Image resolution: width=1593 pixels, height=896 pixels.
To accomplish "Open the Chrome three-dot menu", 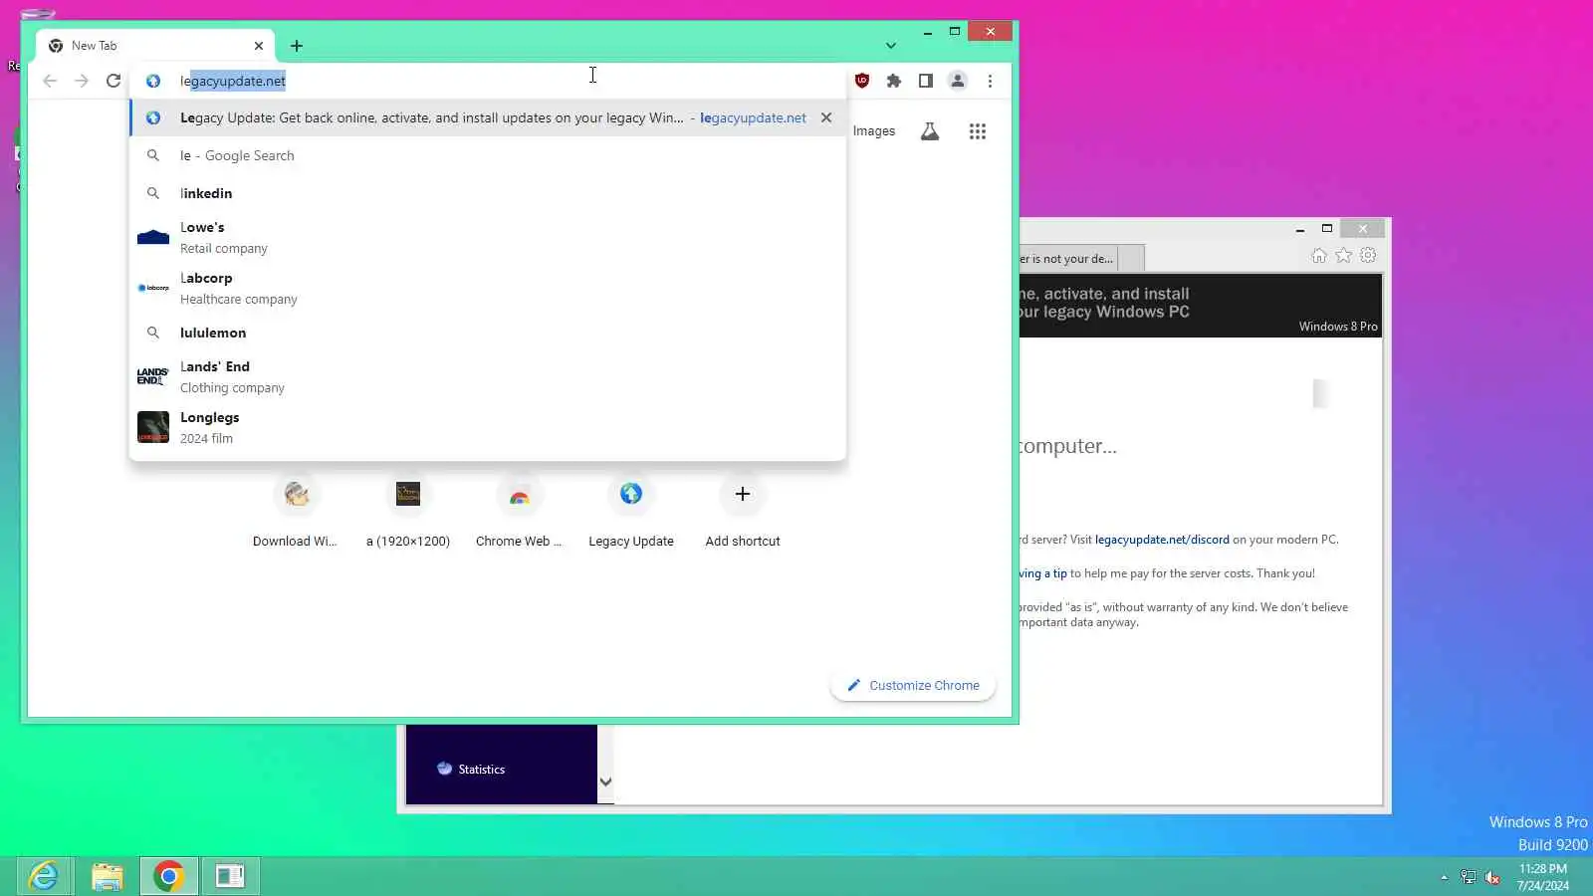I will point(990,81).
